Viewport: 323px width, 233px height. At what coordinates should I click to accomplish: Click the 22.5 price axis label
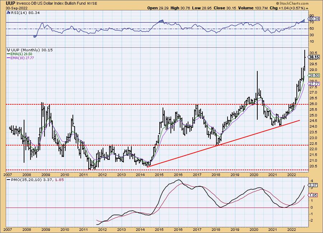314,143
